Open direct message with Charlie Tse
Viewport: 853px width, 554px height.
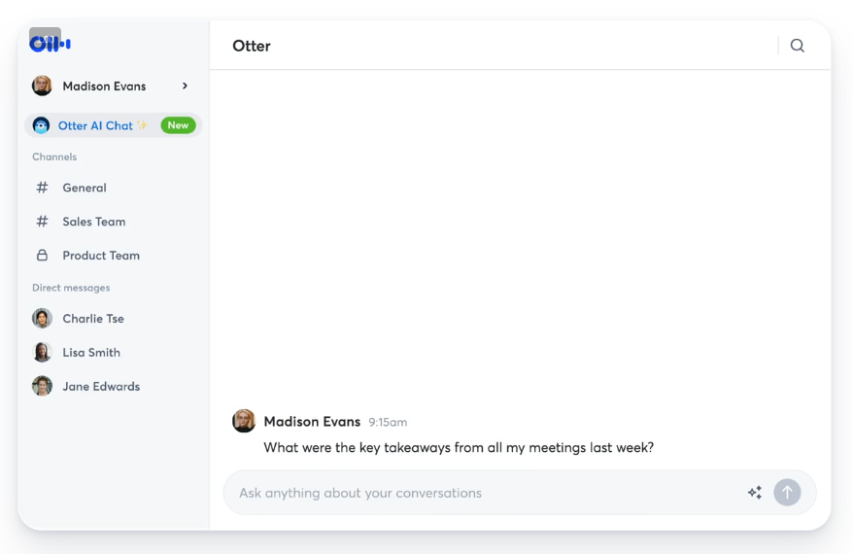93,319
